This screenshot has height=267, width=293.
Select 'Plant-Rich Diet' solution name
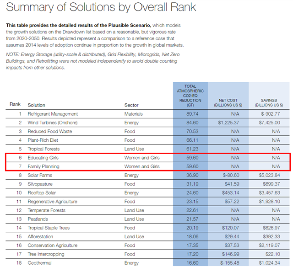click(43, 140)
